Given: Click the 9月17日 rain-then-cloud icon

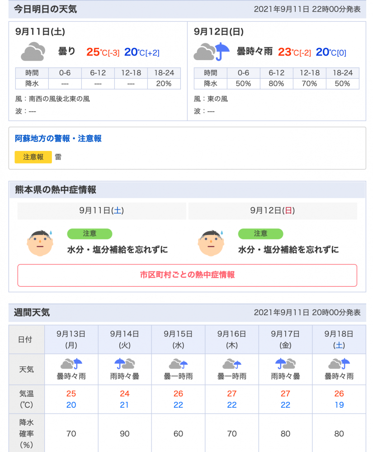Looking at the screenshot, I should [285, 364].
